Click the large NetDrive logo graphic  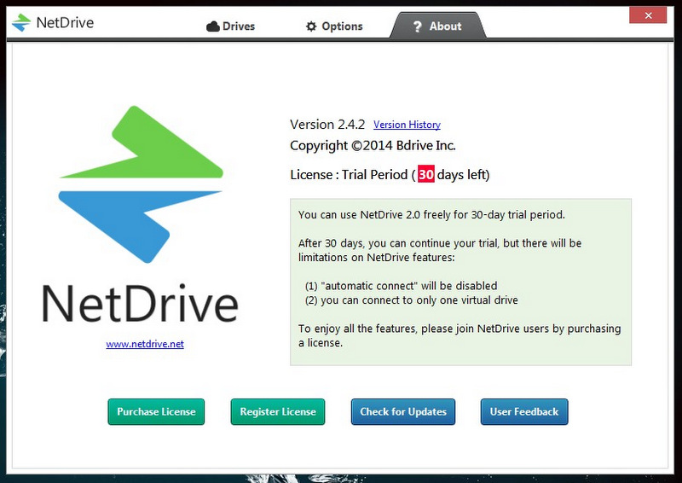(141, 184)
